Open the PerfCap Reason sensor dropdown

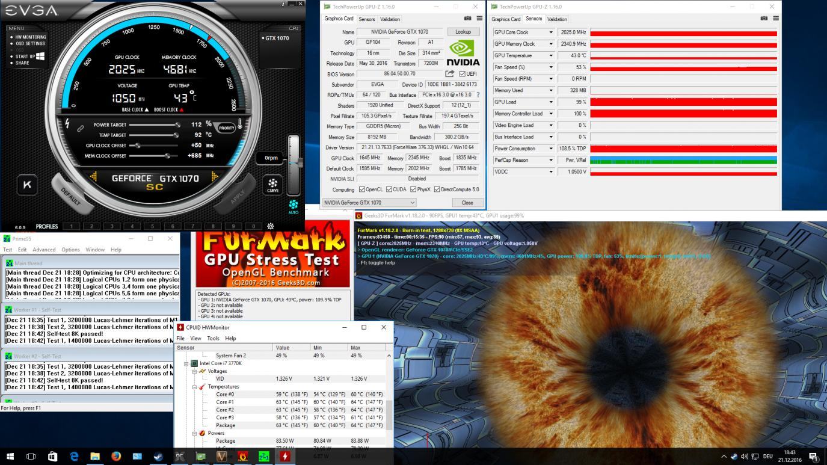[x=550, y=160]
